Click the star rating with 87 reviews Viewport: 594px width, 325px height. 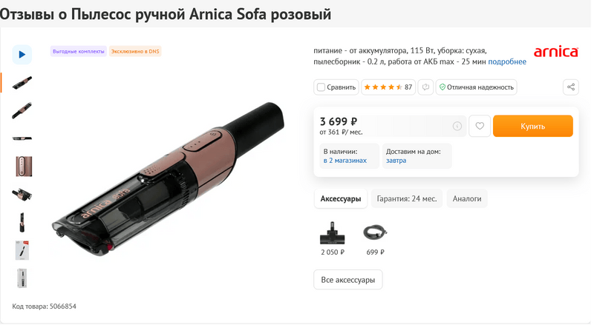(x=388, y=87)
